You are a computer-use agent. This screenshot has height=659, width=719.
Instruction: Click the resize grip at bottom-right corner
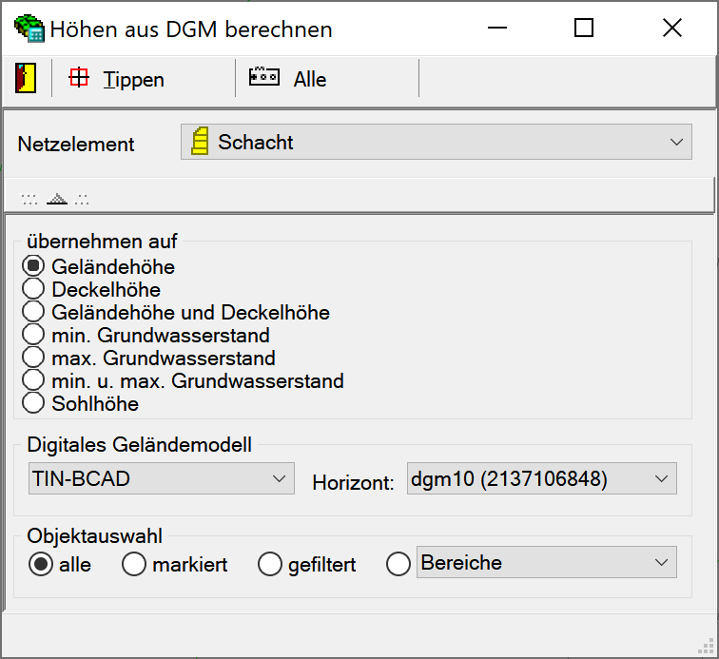coord(709,649)
